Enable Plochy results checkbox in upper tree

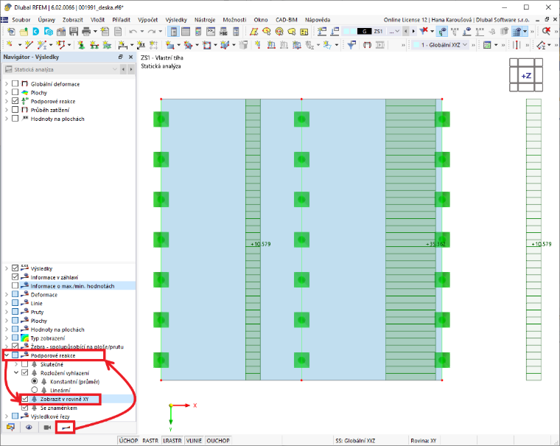[x=15, y=93]
